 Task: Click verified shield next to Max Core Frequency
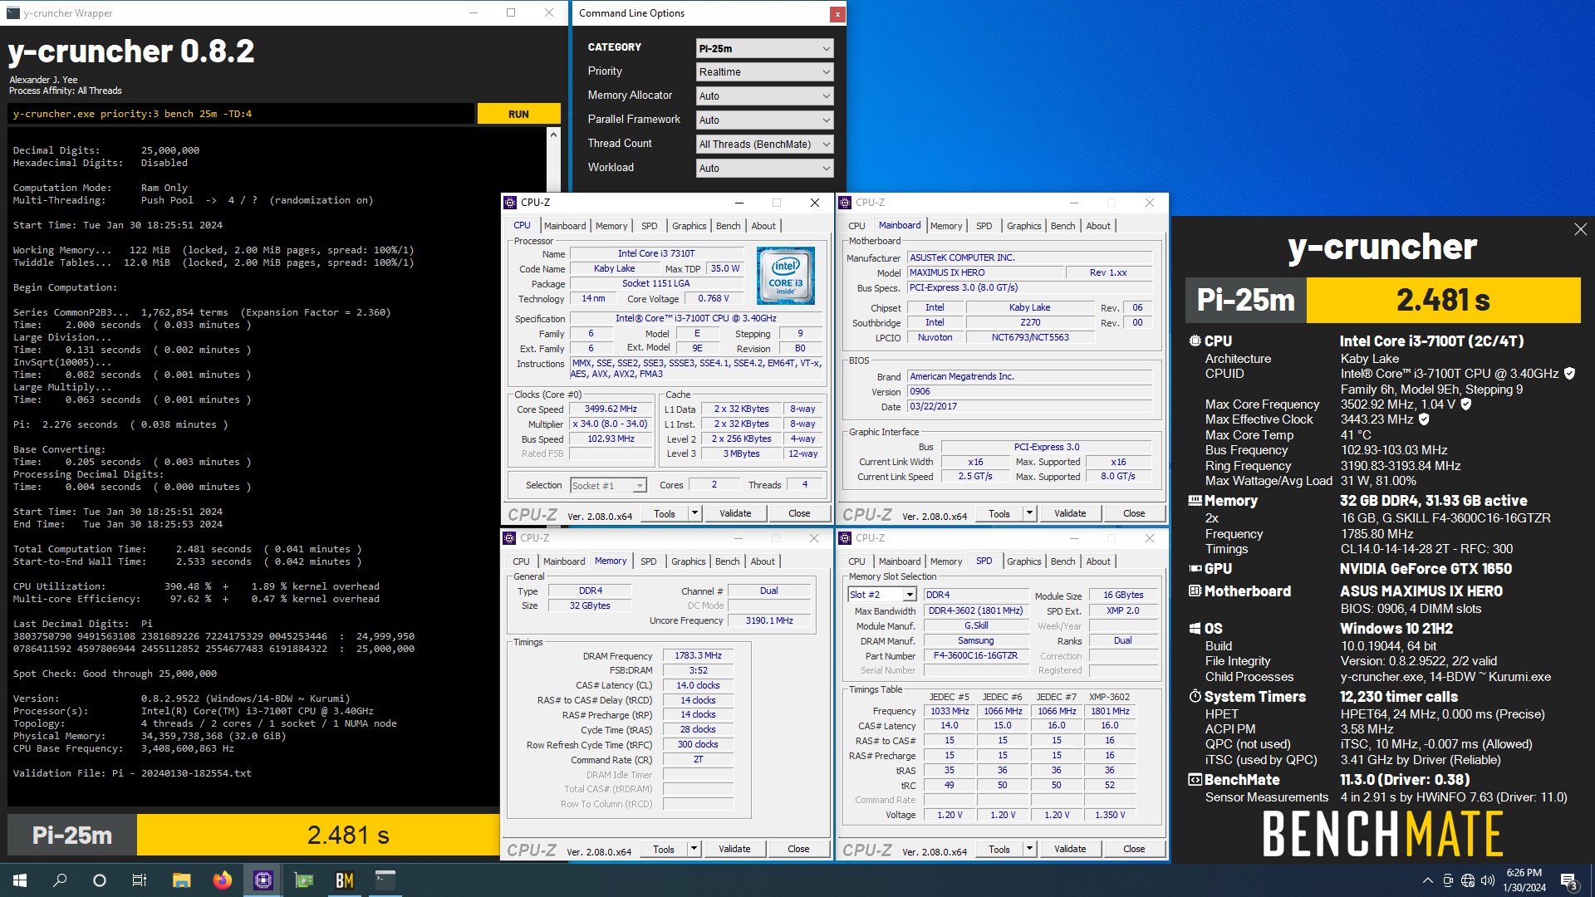[1465, 404]
